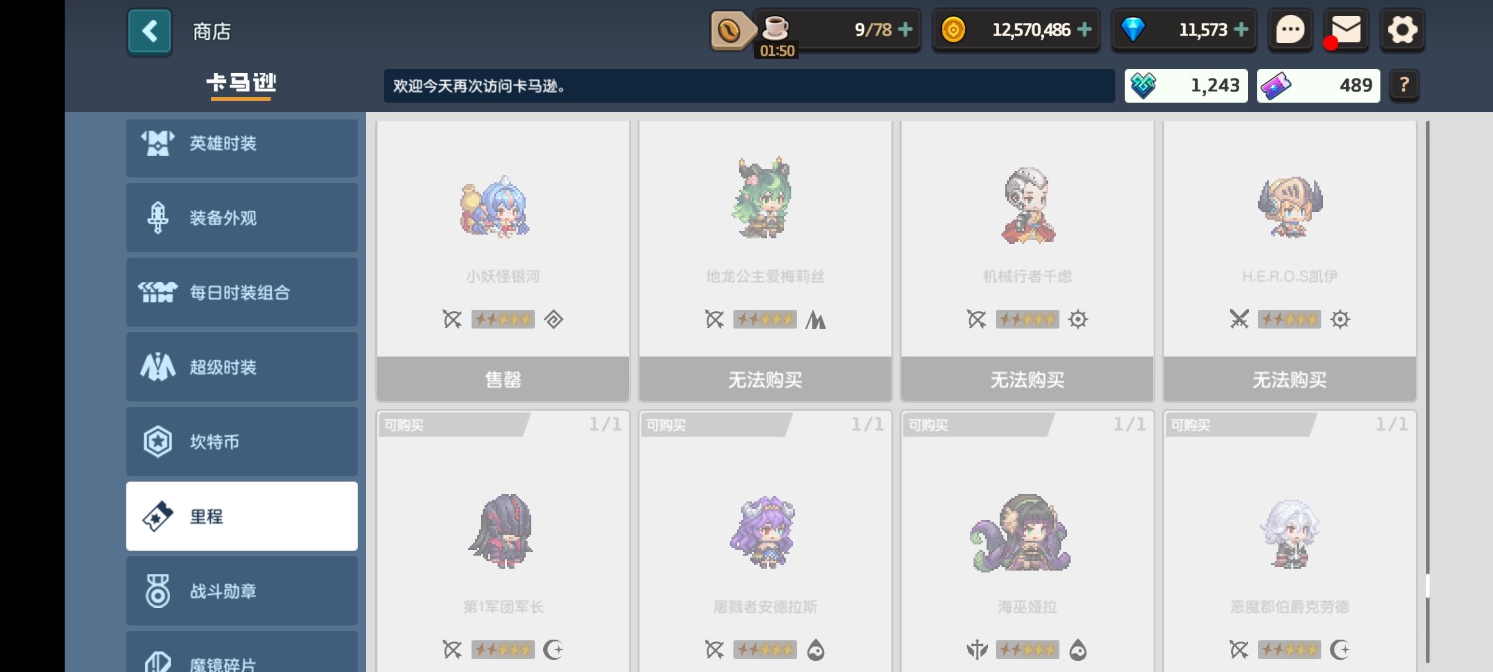The width and height of the screenshot is (1493, 672).
Task: Open the 超级时装 category
Action: [242, 367]
